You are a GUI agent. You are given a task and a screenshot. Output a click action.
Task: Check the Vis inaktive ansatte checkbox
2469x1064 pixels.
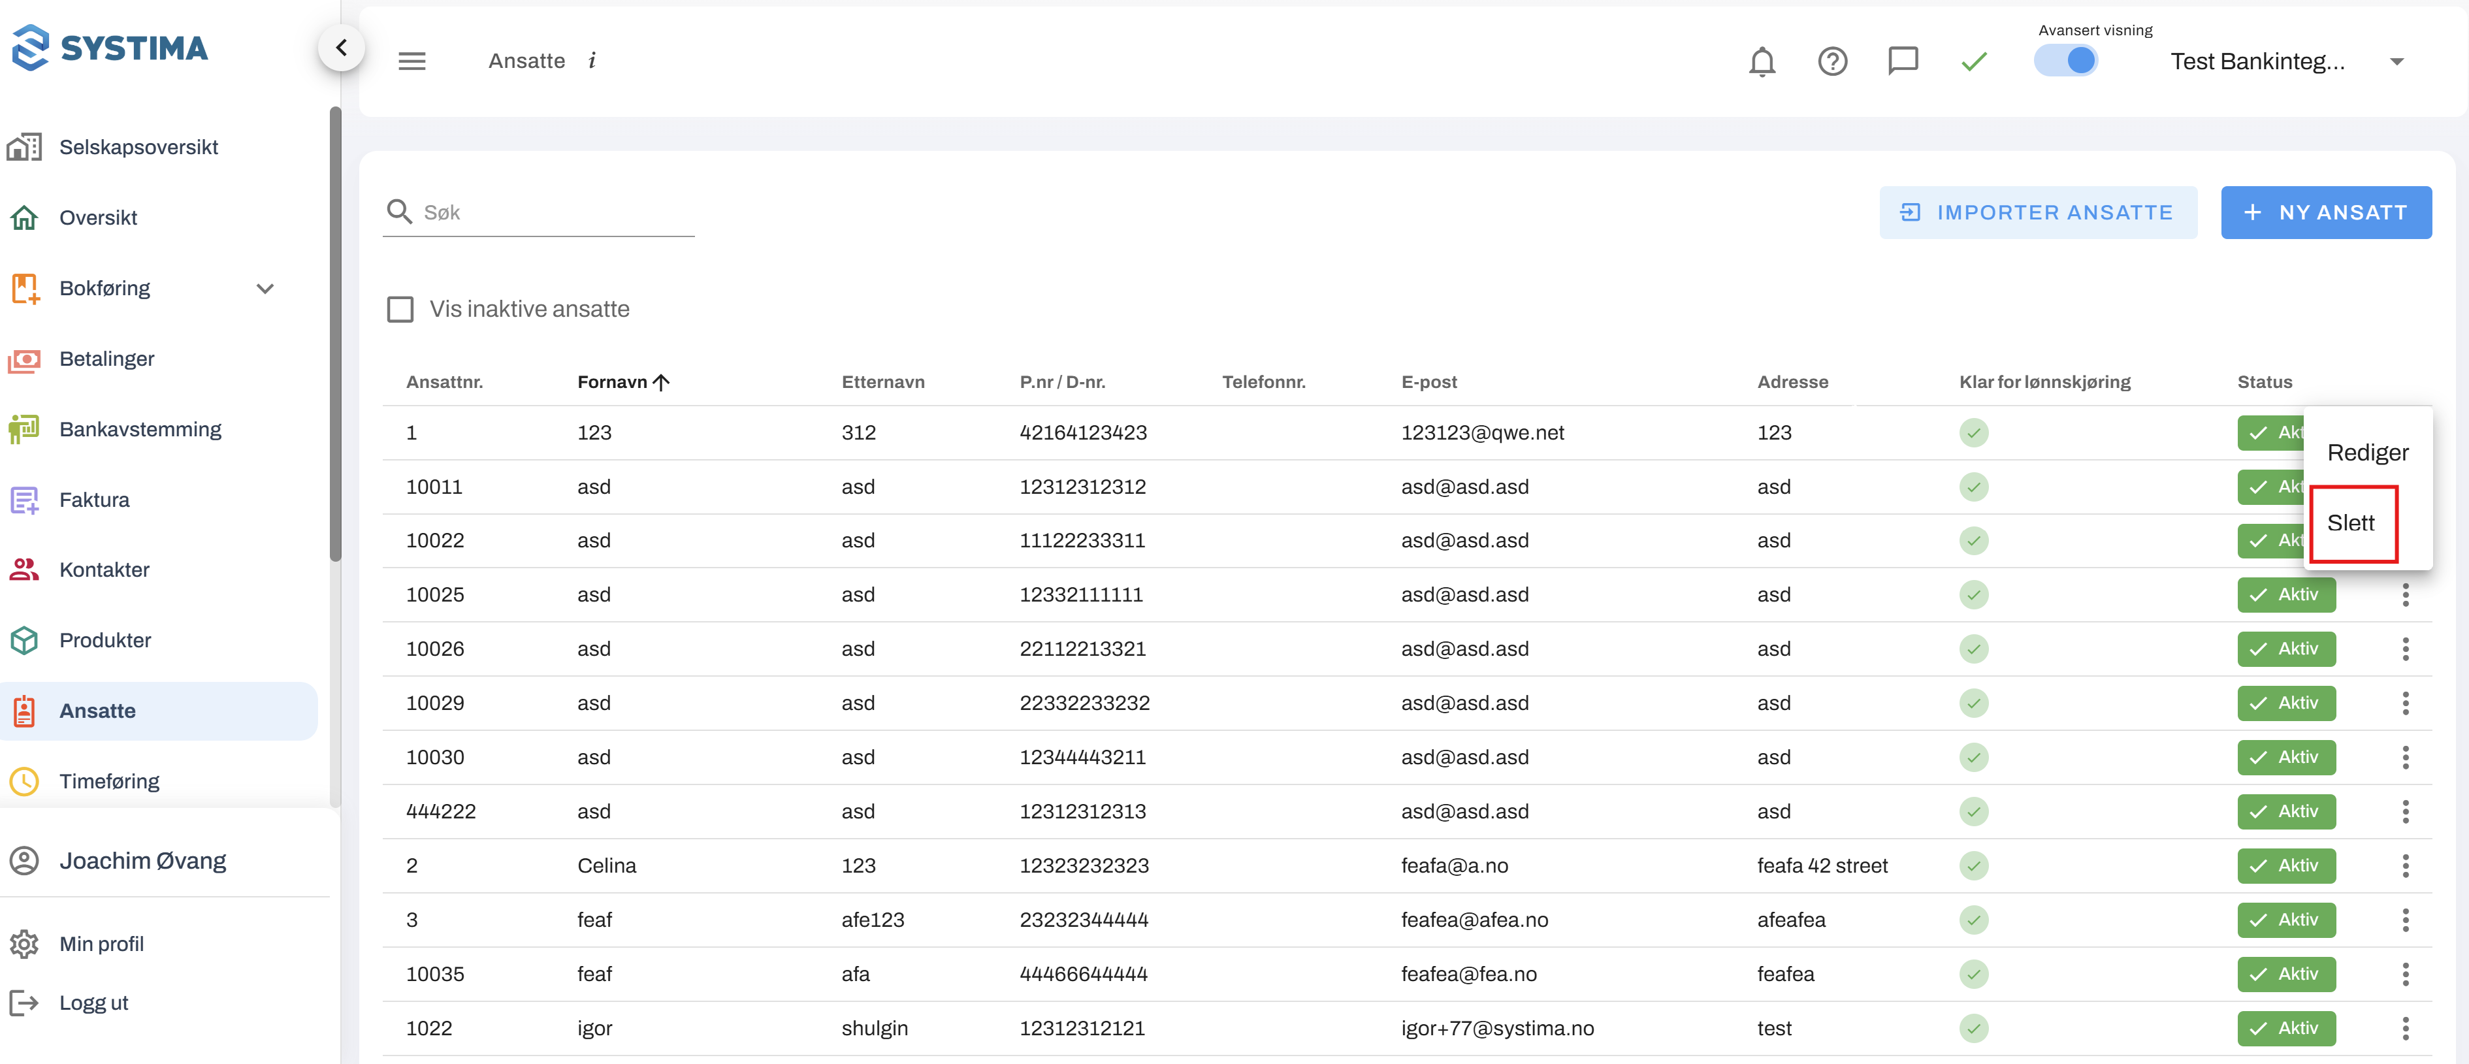[400, 310]
